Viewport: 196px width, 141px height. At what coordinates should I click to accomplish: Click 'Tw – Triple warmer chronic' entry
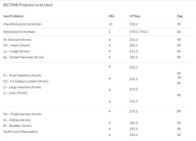[x=23, y=114]
